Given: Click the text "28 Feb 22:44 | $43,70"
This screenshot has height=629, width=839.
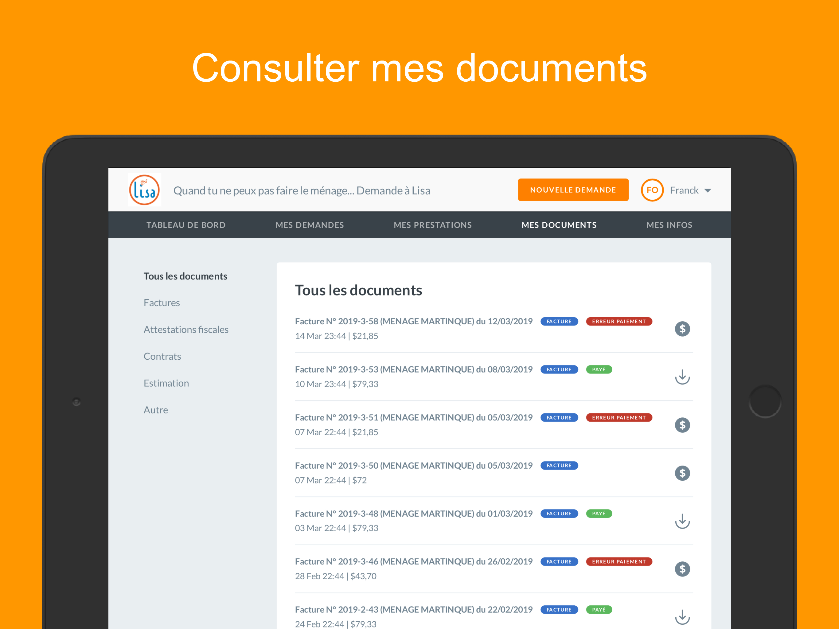Looking at the screenshot, I should [336, 576].
